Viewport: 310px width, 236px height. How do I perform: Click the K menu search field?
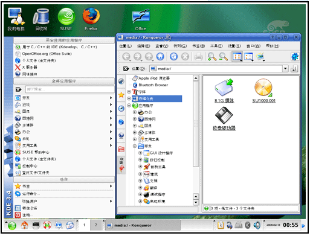tap(69, 89)
